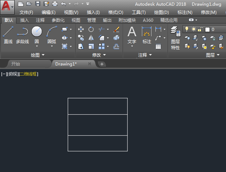Select the 直线 line tool
Screen dimensions: 226x172
tap(8, 35)
